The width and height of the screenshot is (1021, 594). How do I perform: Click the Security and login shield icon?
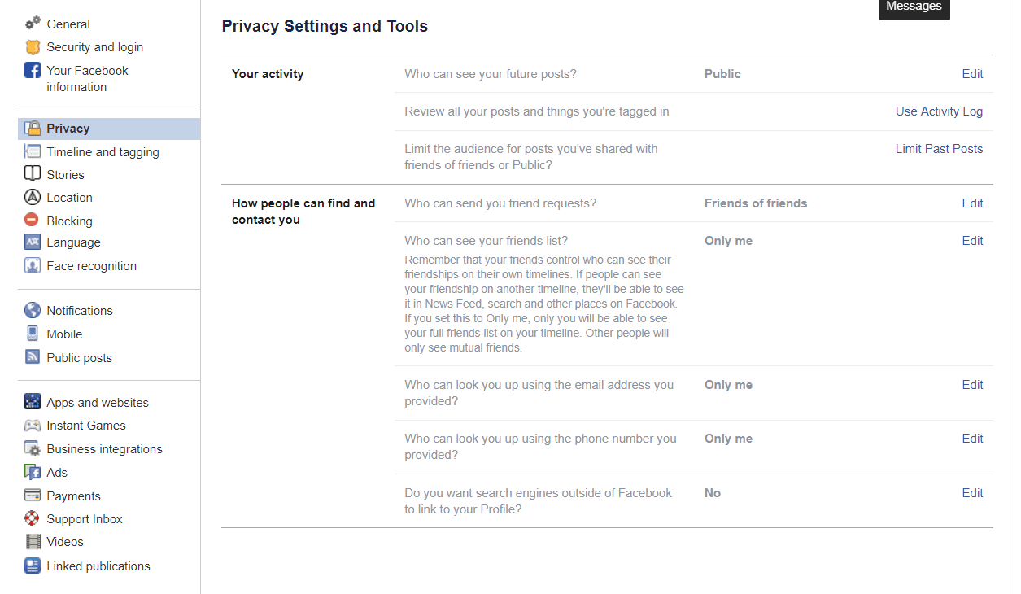click(x=33, y=47)
